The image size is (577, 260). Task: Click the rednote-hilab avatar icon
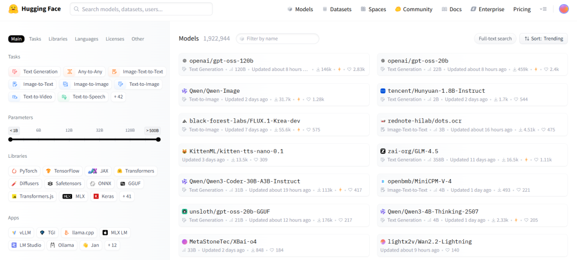point(383,121)
